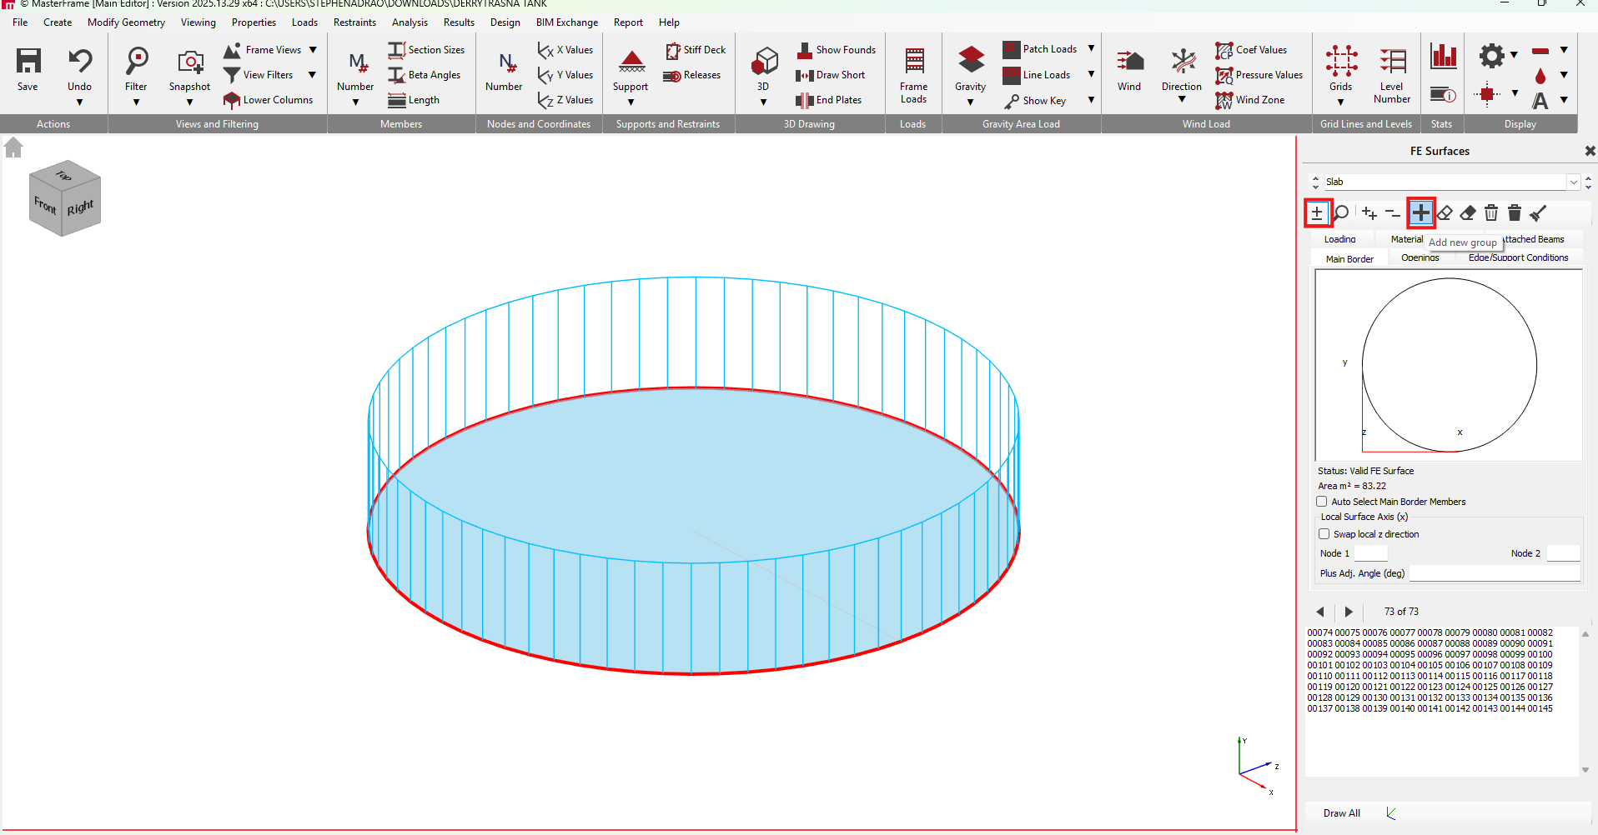Select the Support tool in ribbon

pyautogui.click(x=631, y=62)
